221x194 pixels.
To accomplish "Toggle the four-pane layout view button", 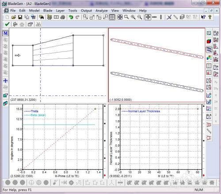I will click(112, 17).
